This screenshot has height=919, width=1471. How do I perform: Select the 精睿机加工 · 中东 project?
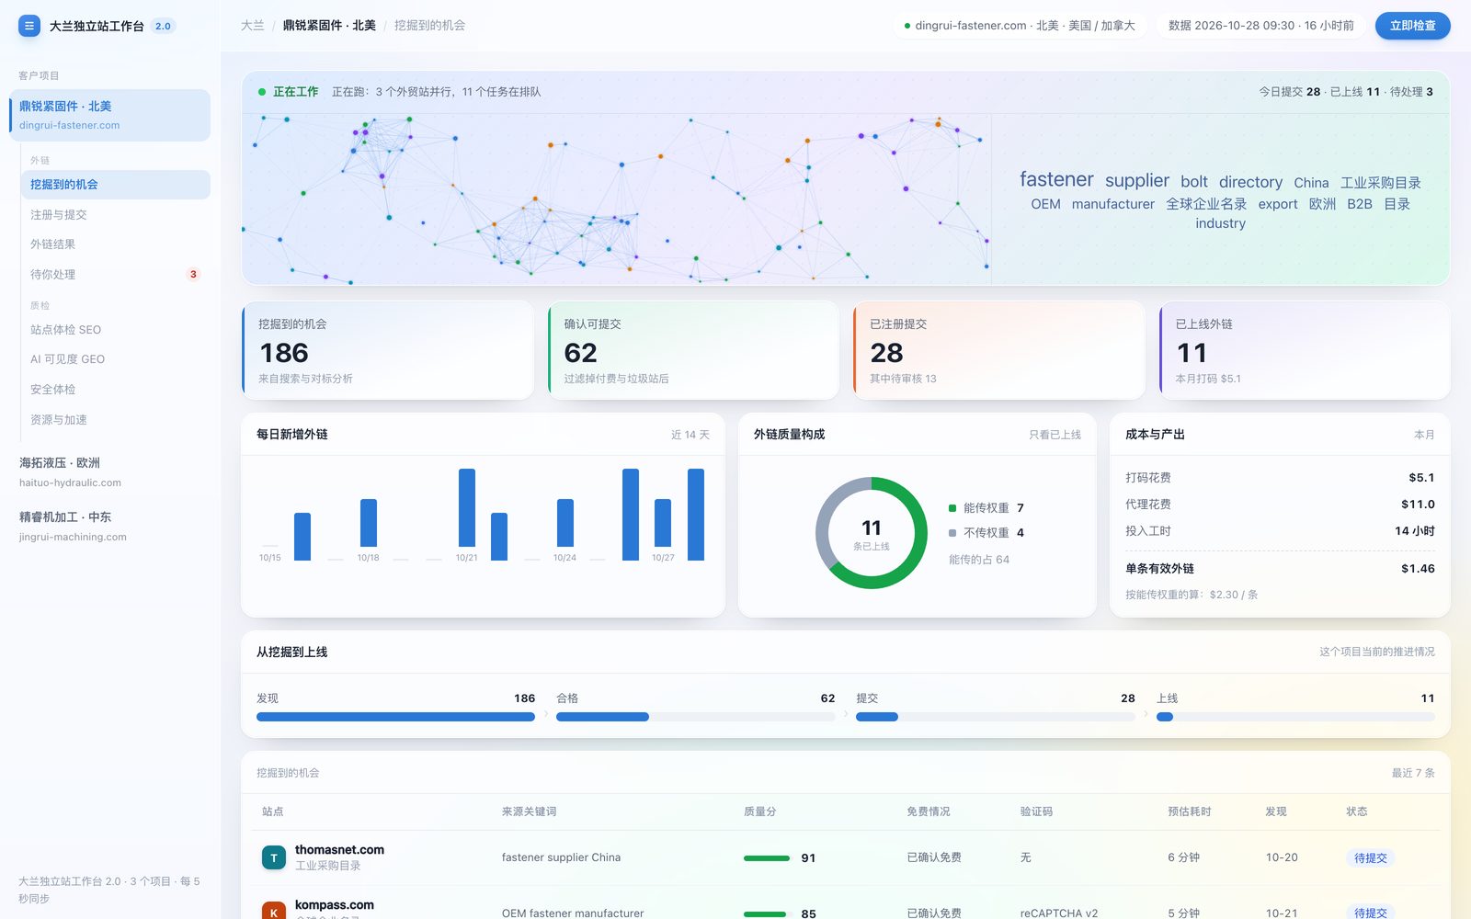click(x=110, y=526)
